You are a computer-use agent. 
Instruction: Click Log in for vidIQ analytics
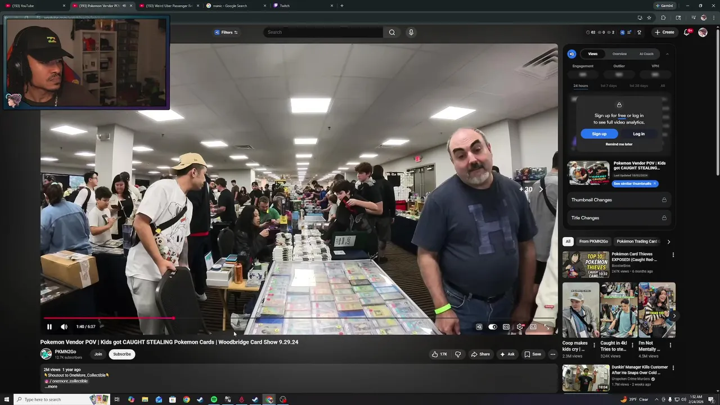click(638, 134)
